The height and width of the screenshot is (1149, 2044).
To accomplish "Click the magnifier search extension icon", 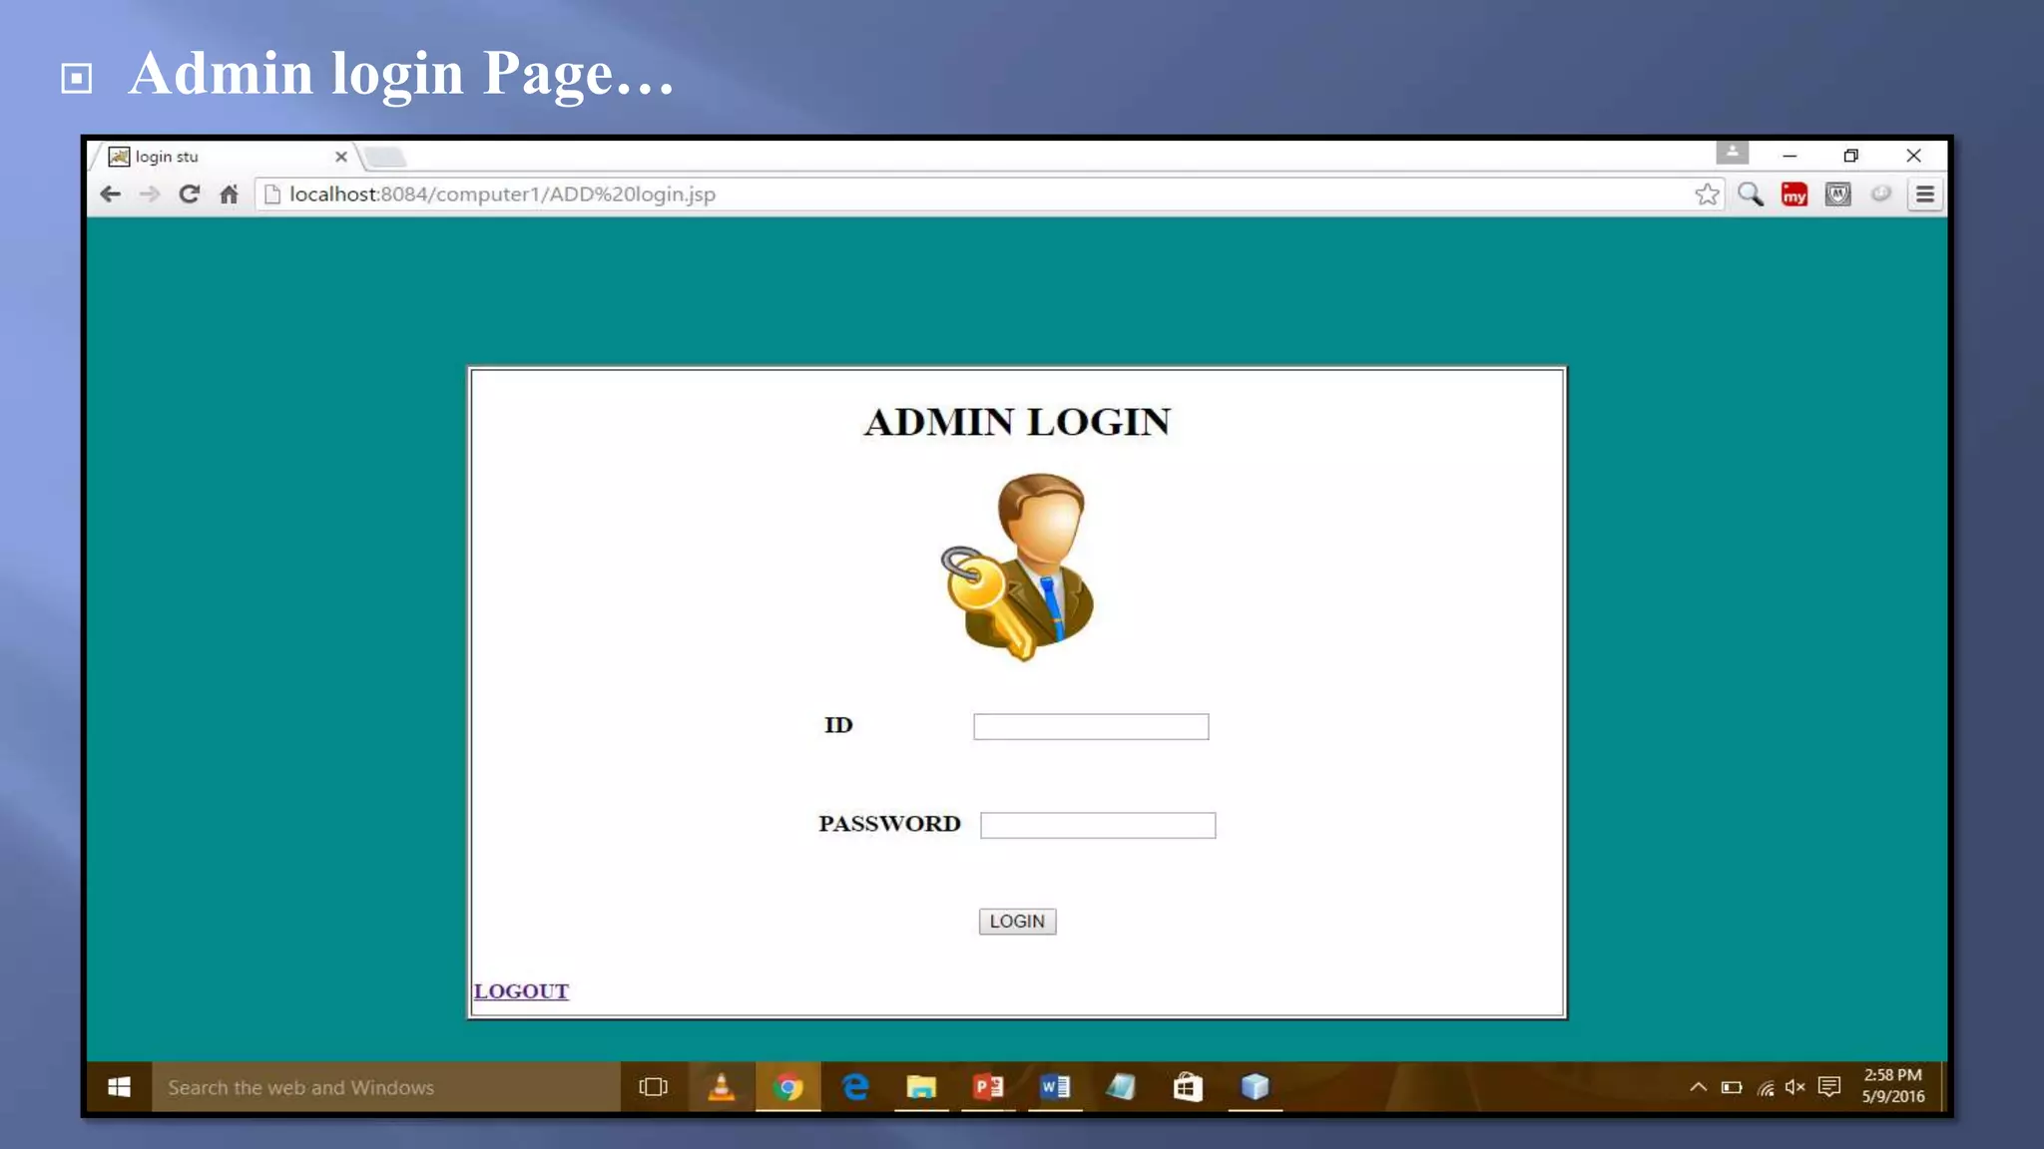I will click(1750, 194).
